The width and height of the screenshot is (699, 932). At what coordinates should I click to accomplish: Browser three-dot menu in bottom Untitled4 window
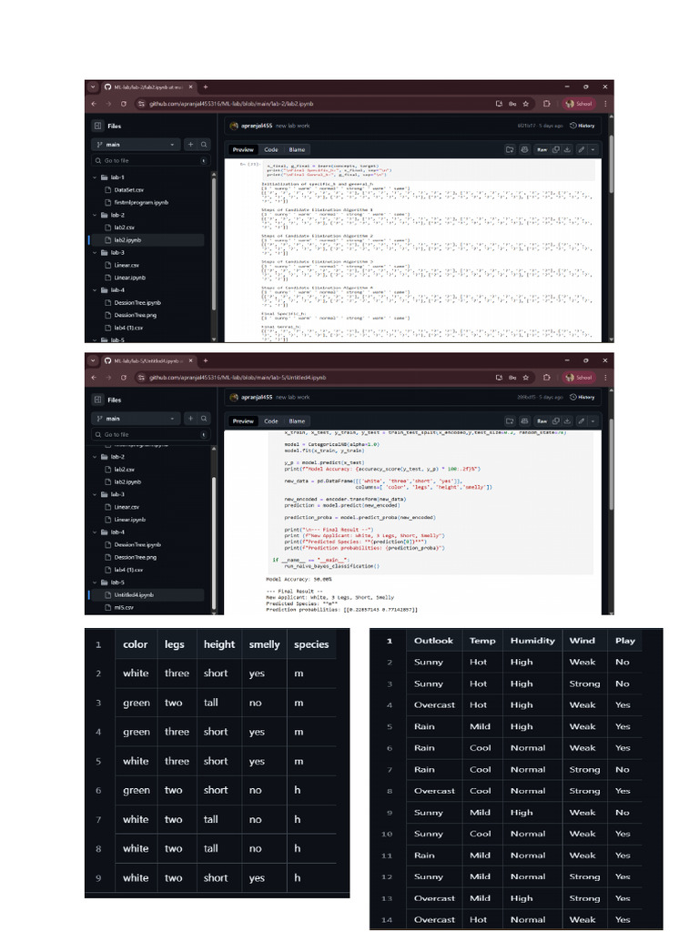(x=605, y=378)
